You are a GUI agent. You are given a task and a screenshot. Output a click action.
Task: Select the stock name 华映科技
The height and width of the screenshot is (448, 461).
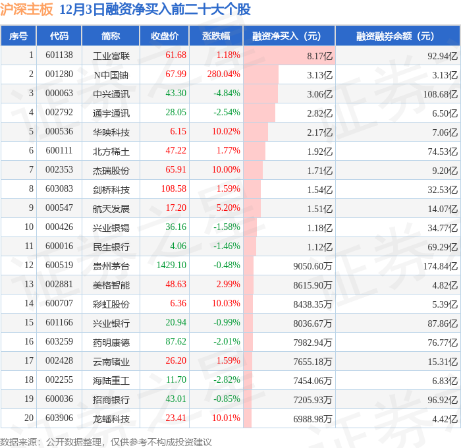tap(111, 132)
